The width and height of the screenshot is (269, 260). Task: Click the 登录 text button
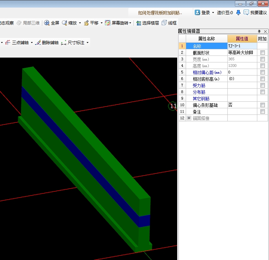click(205, 12)
